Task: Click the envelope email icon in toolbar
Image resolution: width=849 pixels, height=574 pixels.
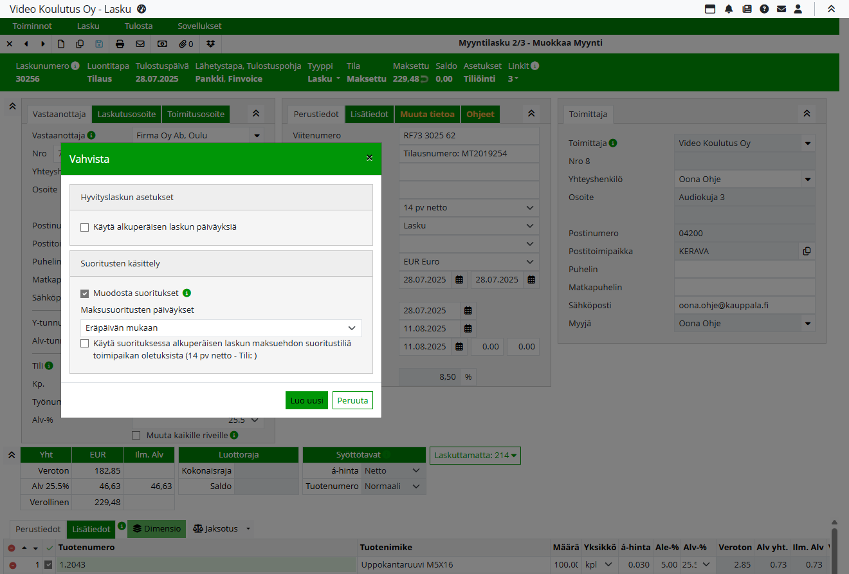Action: pos(140,44)
